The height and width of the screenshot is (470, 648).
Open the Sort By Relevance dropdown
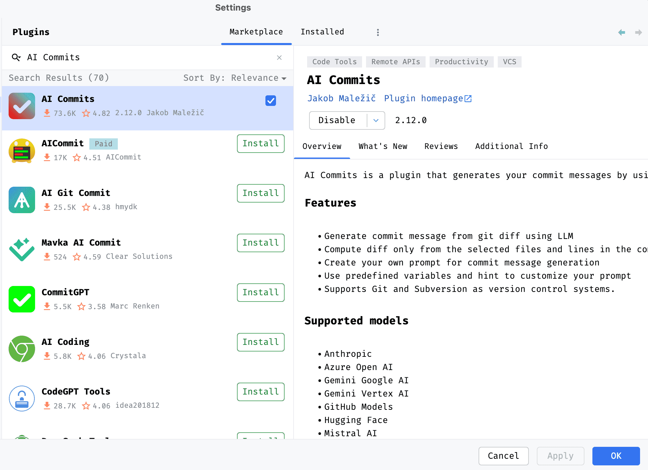pos(235,78)
